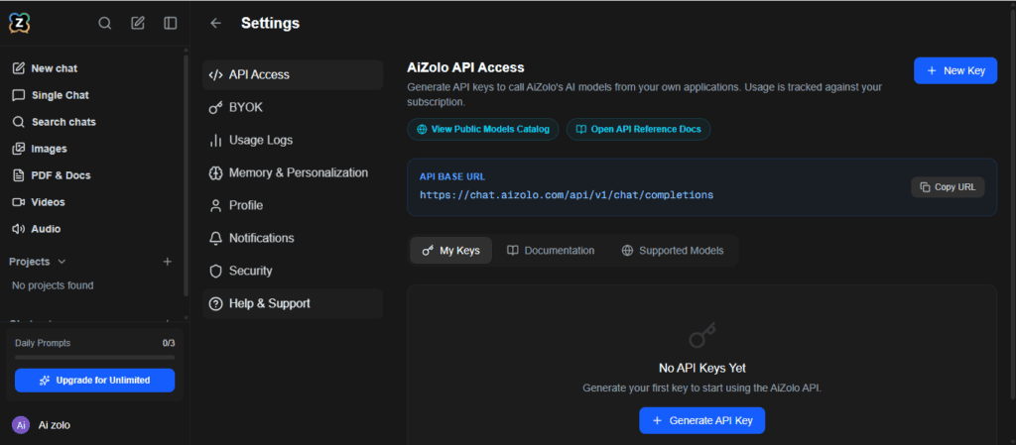
Task: Collapse the Projects chevron
Action: point(63,262)
